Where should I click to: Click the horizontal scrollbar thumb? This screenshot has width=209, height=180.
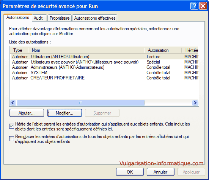tap(80, 103)
